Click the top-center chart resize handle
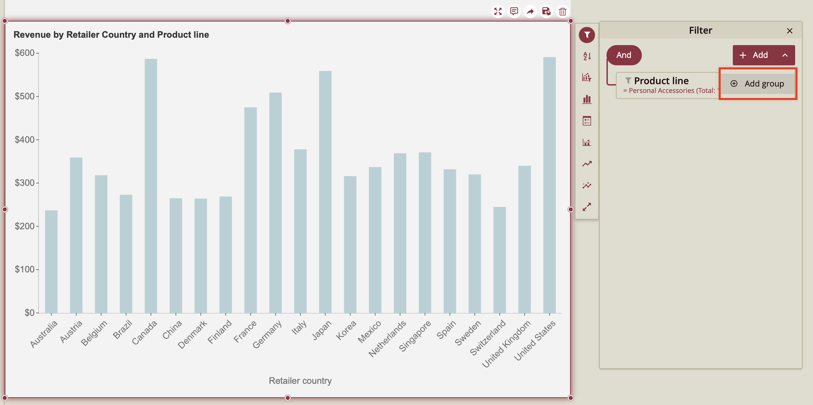 tap(287, 21)
